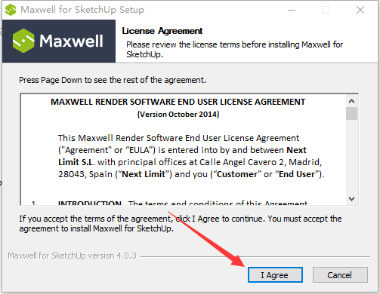Image resolution: width=380 pixels, height=294 pixels.
Task: Click the "Press Page Down" instruction text
Action: (113, 80)
